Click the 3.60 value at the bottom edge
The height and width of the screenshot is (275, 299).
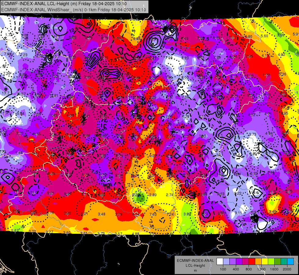tap(67, 233)
